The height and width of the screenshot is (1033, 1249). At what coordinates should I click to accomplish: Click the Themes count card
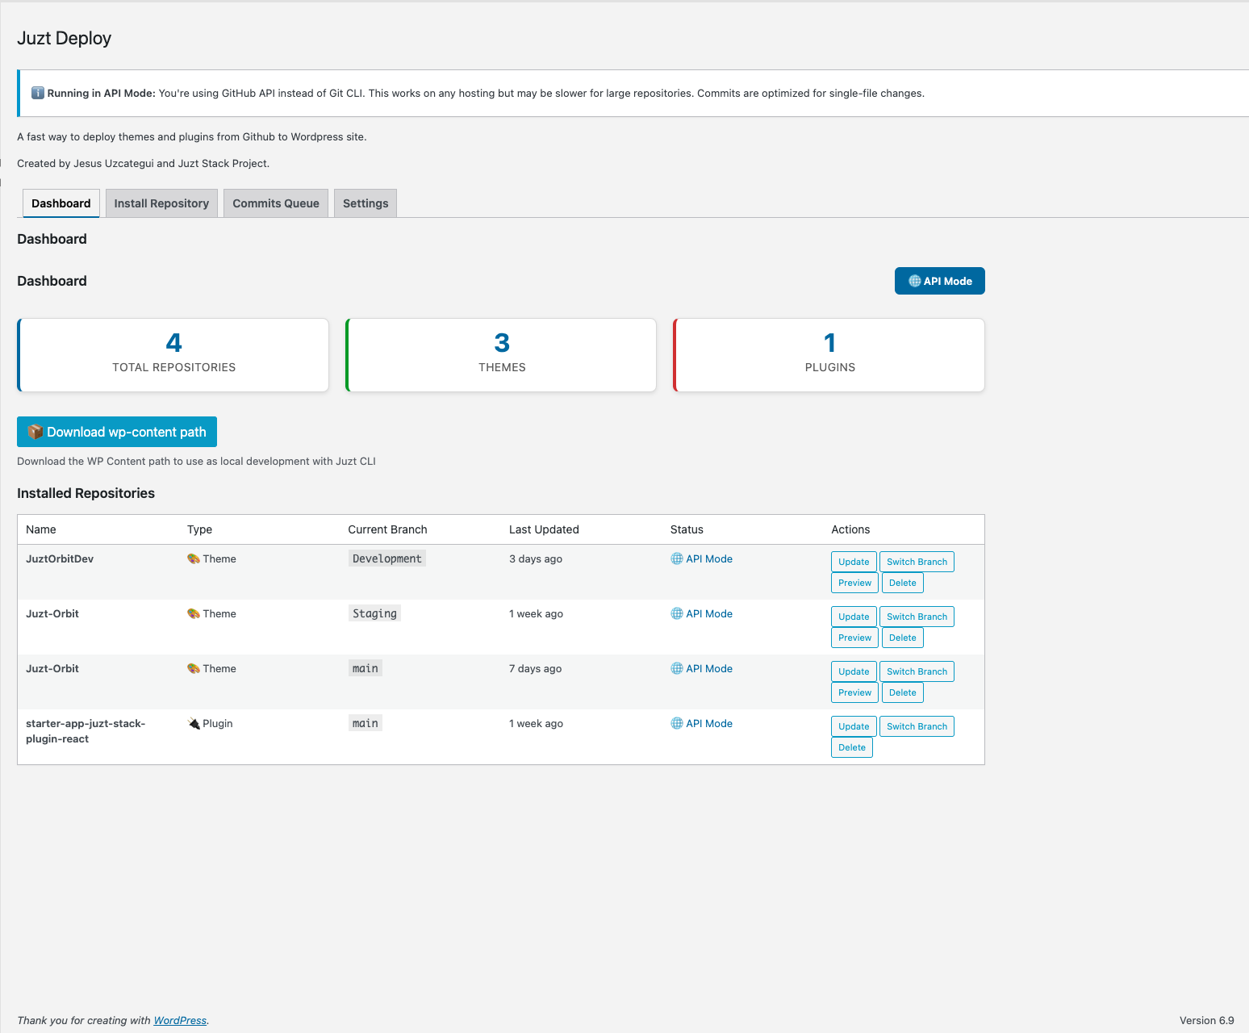tap(501, 355)
